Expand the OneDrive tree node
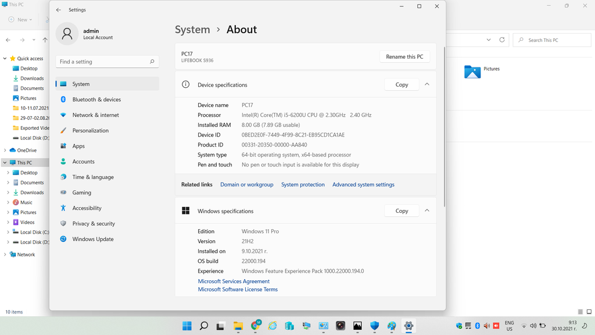 (5, 151)
